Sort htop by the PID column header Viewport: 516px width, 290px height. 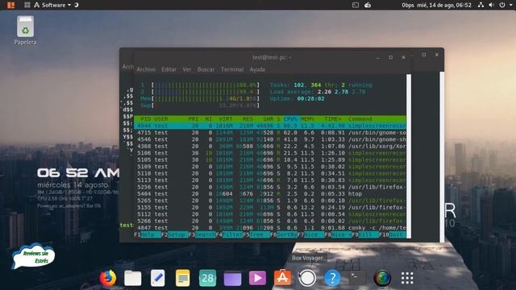coord(145,119)
